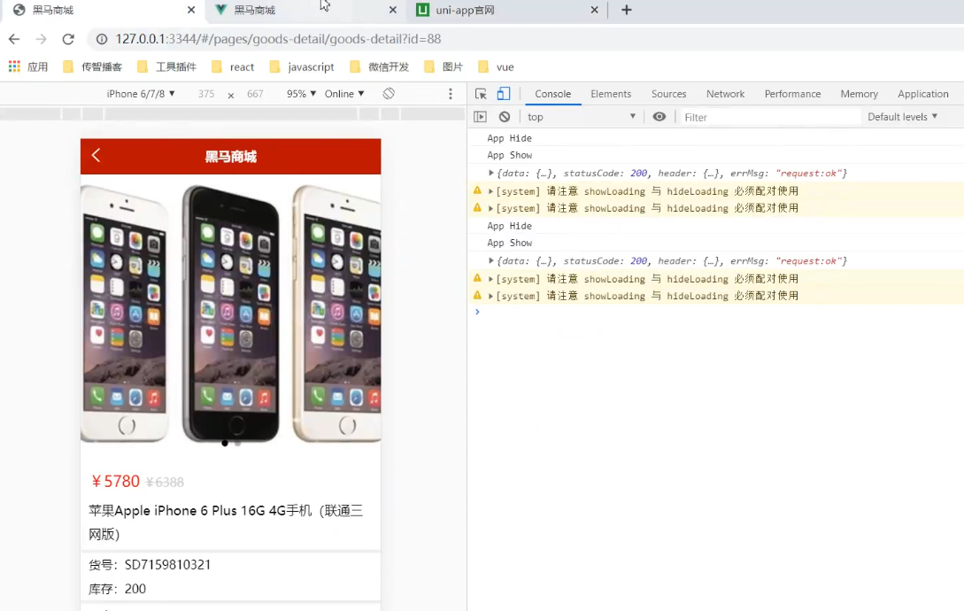Click the 375 width input
This screenshot has width=964, height=611.
pos(206,94)
